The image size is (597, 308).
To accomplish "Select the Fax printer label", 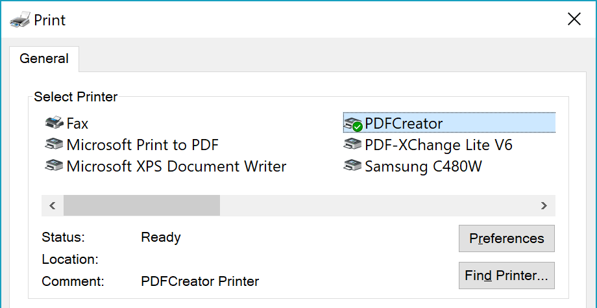I will [x=77, y=123].
